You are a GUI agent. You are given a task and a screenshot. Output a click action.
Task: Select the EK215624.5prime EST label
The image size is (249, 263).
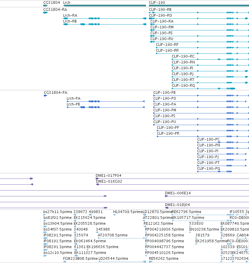[90, 218]
